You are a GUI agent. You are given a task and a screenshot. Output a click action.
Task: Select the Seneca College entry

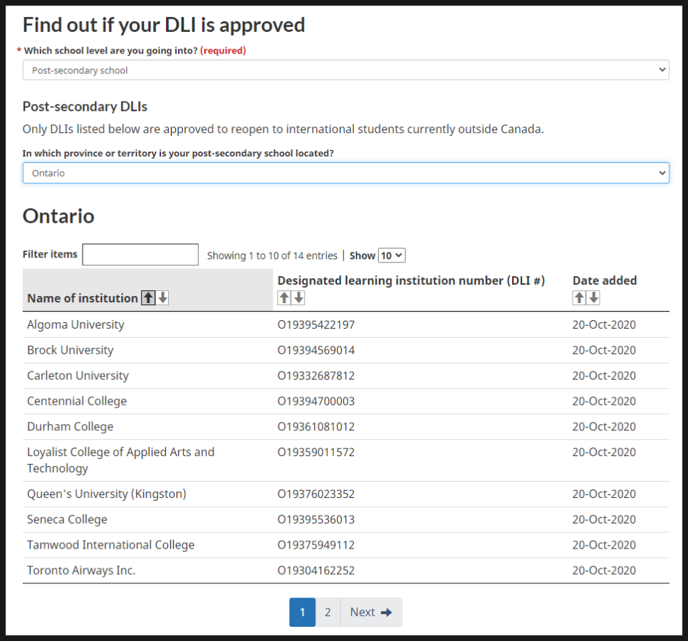click(x=67, y=519)
